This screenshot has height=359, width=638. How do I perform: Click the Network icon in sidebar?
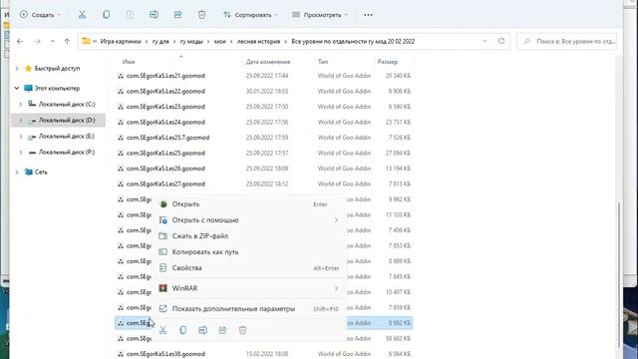(x=29, y=172)
